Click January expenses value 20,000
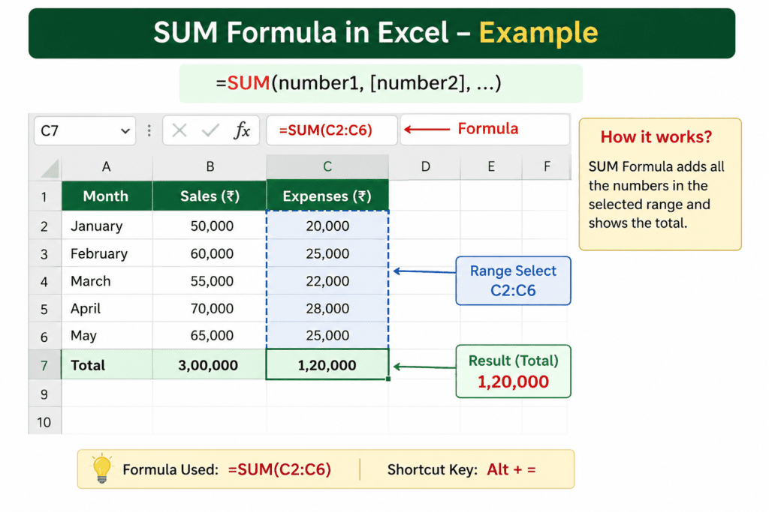 (x=327, y=226)
